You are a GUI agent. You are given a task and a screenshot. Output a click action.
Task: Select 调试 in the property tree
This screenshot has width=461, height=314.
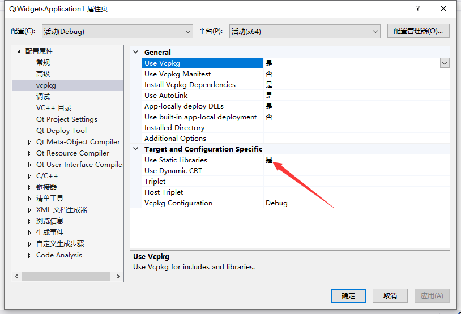click(43, 97)
